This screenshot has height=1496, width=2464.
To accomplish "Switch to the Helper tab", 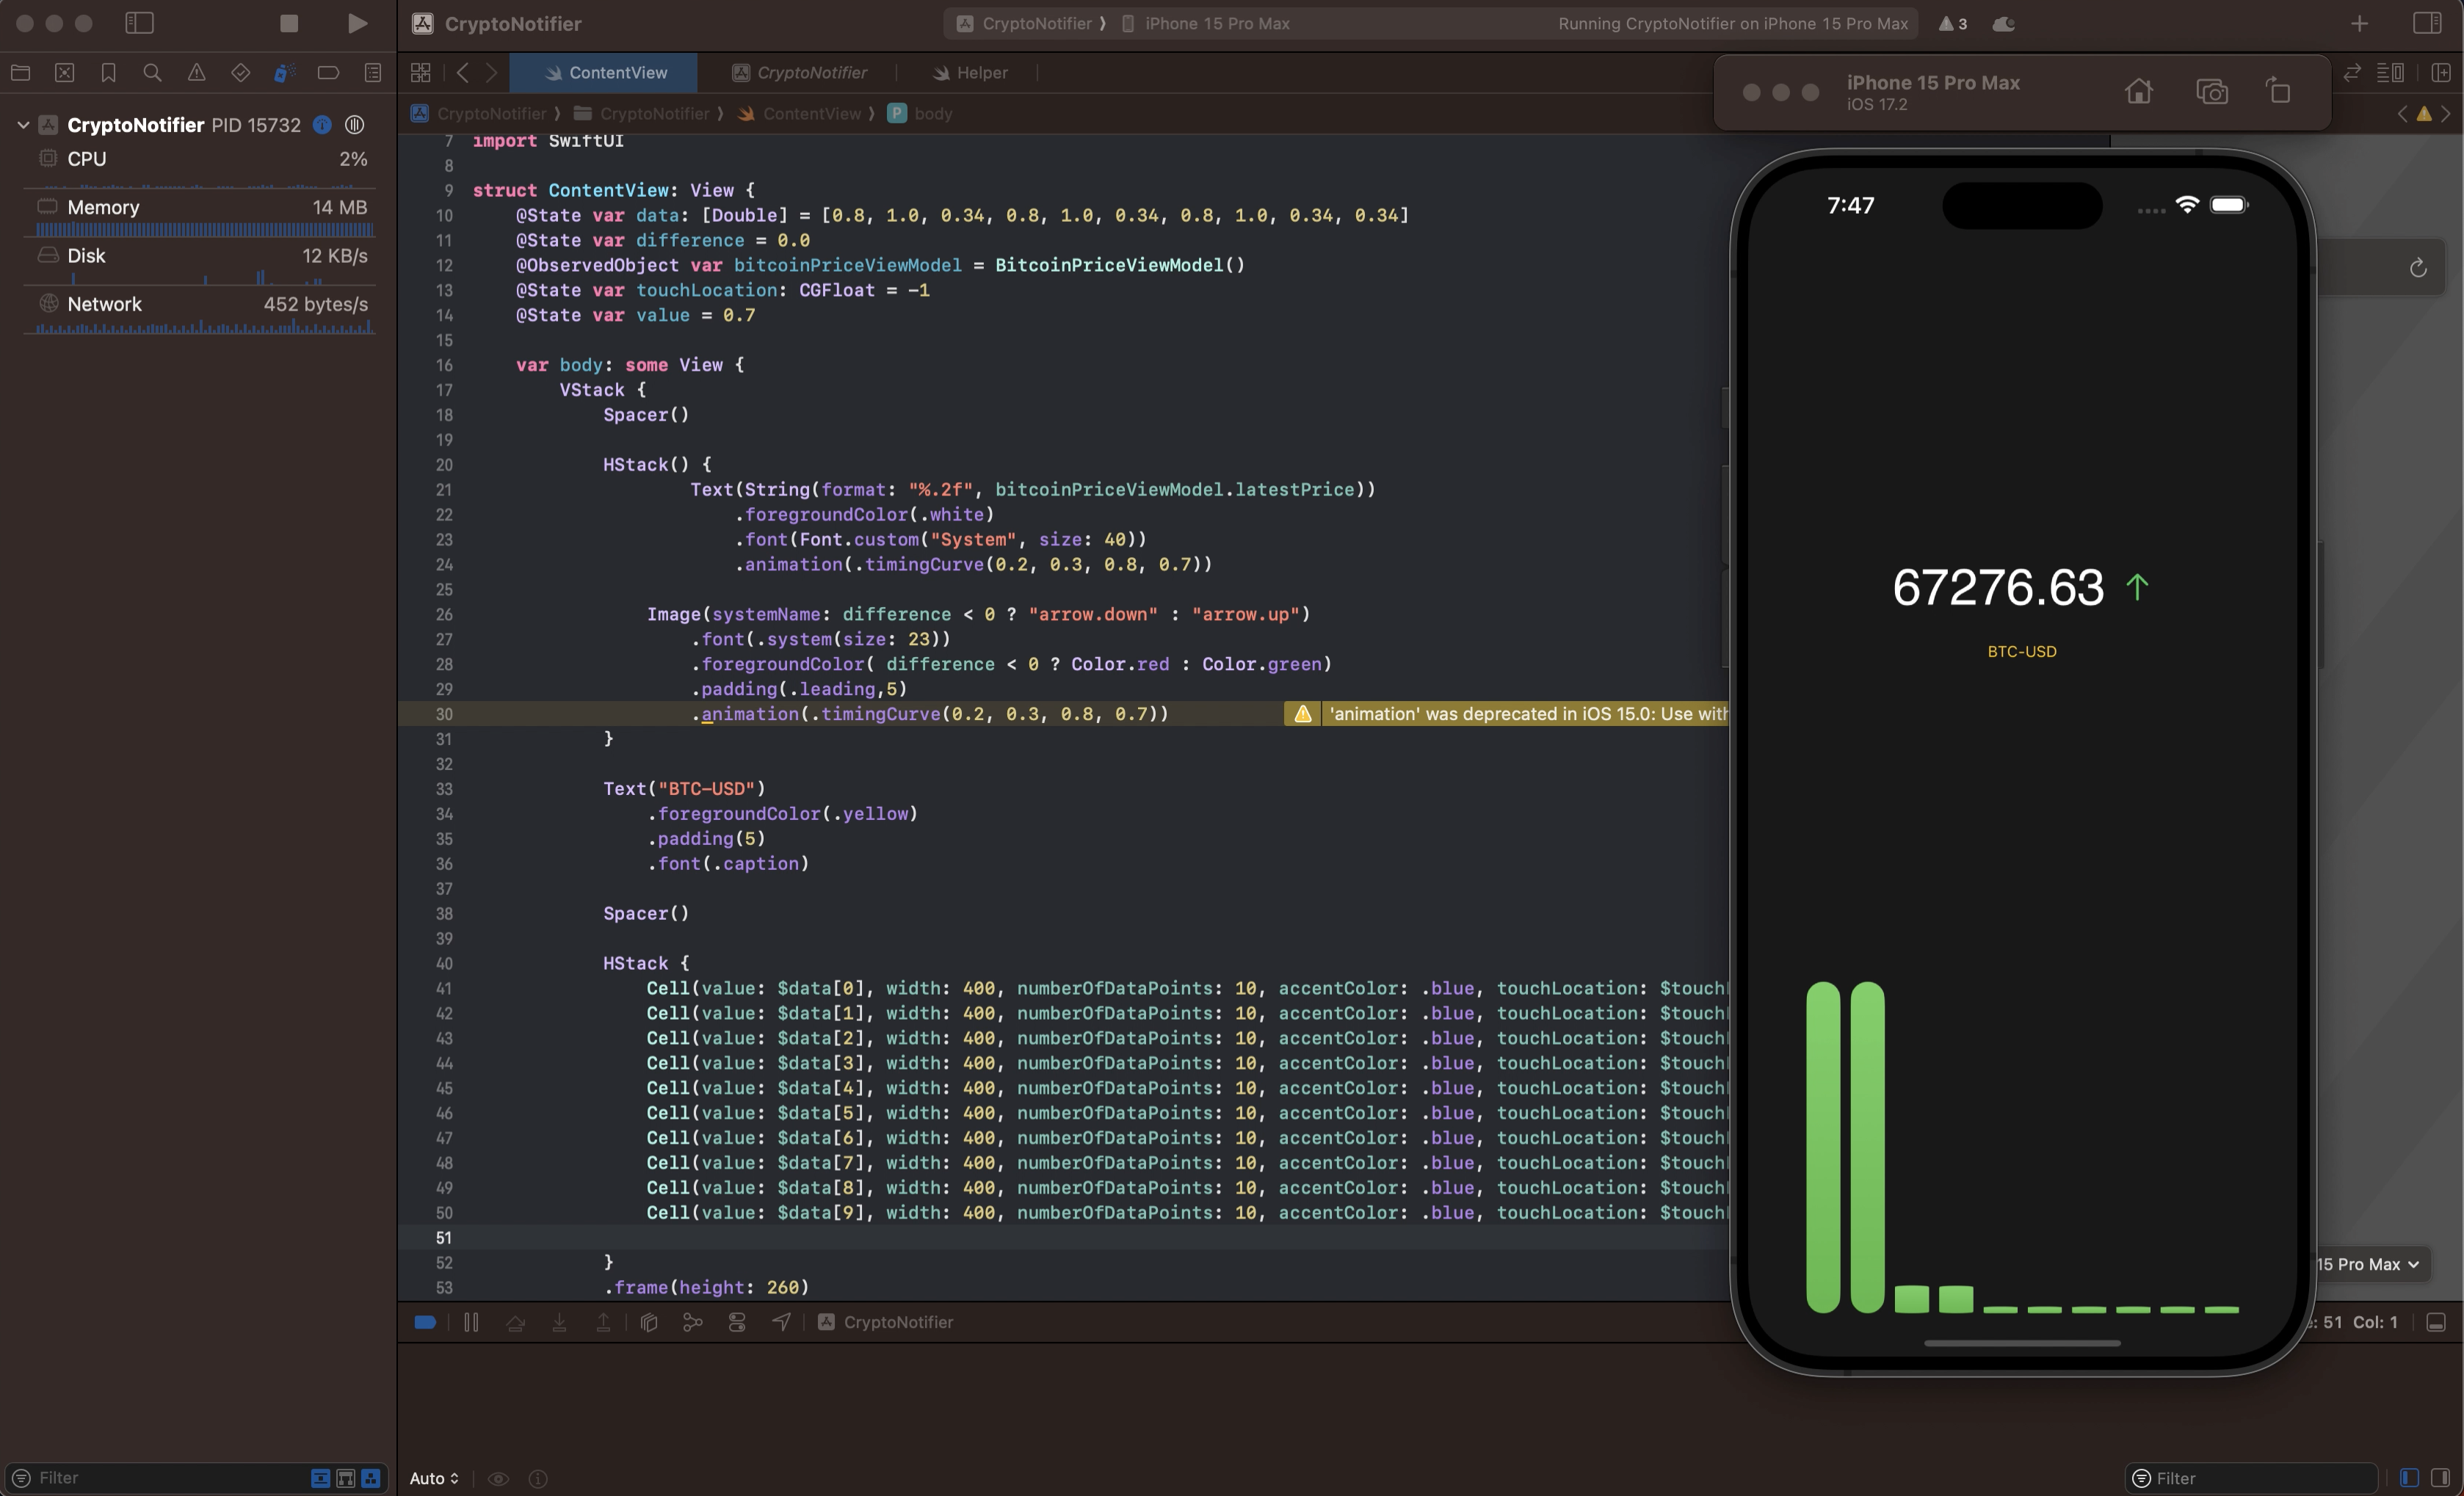I will pyautogui.click(x=971, y=73).
